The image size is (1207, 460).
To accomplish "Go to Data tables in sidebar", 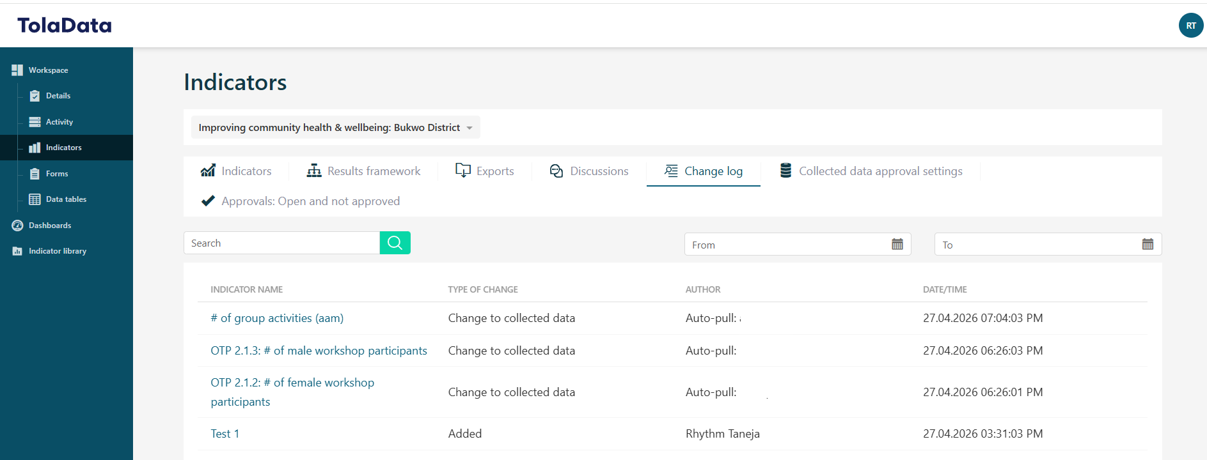I will pos(66,199).
